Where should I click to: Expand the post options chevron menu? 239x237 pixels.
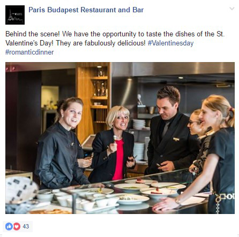tap(231, 9)
